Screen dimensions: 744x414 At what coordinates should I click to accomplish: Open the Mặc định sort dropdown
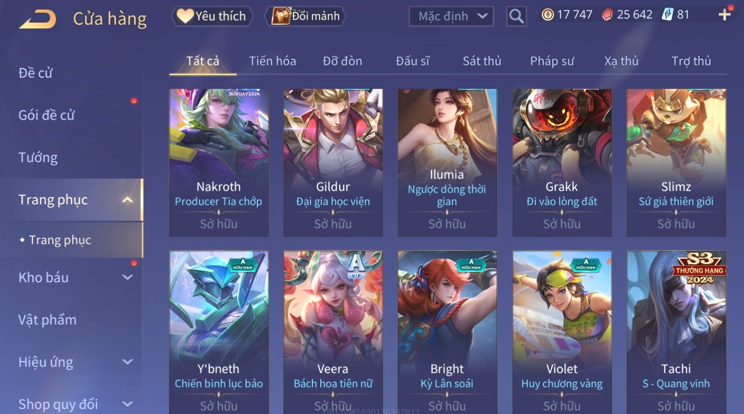point(451,16)
